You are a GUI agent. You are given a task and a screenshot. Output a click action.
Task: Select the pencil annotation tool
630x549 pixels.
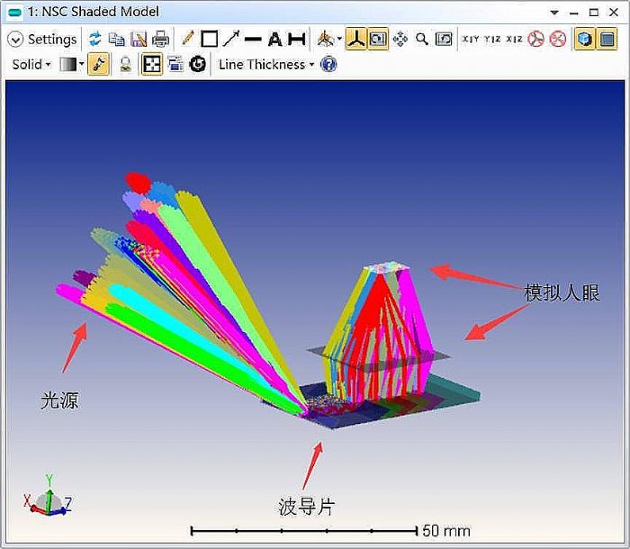(187, 39)
